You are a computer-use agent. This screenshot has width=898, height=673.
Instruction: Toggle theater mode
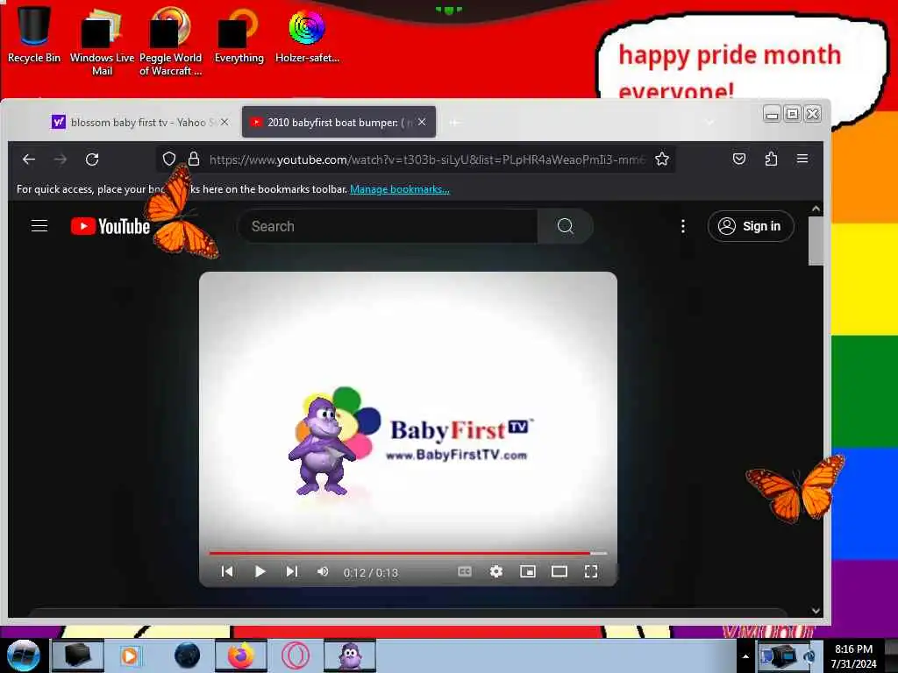point(559,571)
